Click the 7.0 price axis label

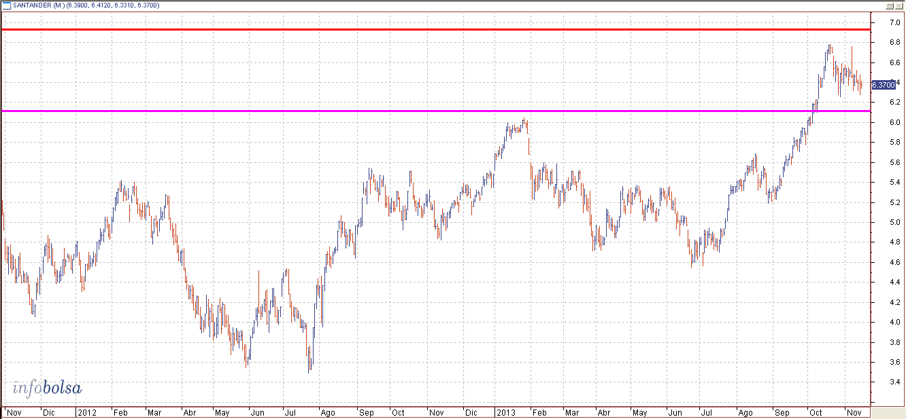point(895,22)
